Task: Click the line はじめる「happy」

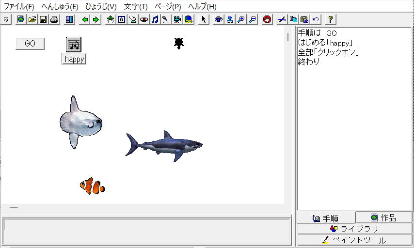Action: 325,43
